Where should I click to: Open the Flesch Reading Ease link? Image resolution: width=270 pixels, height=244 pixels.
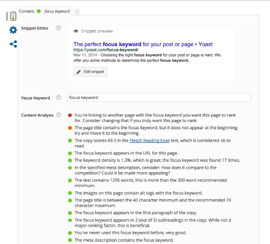tap(149, 141)
